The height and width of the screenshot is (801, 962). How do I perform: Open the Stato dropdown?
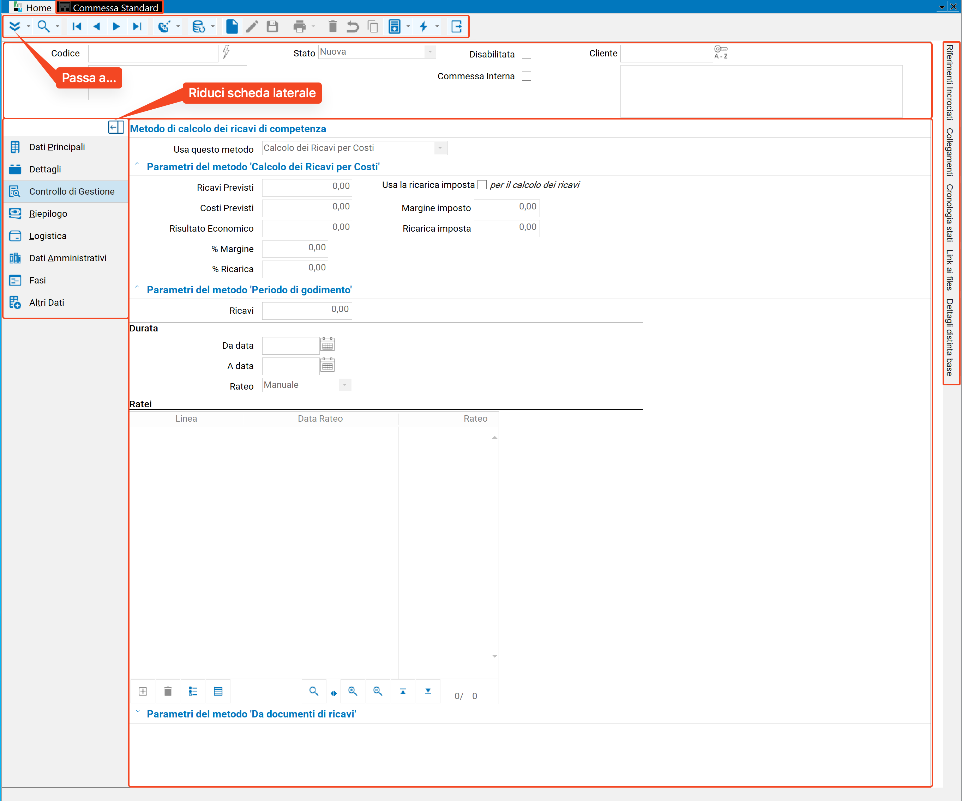pos(430,52)
